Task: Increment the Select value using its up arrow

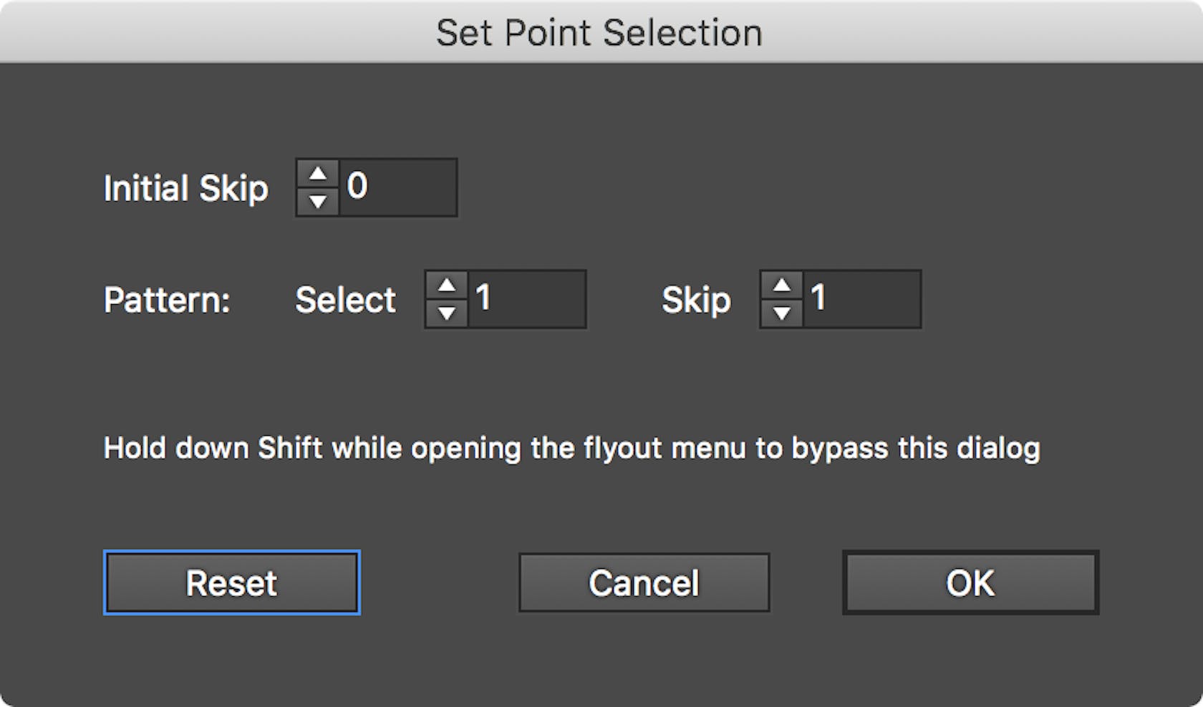Action: point(446,286)
